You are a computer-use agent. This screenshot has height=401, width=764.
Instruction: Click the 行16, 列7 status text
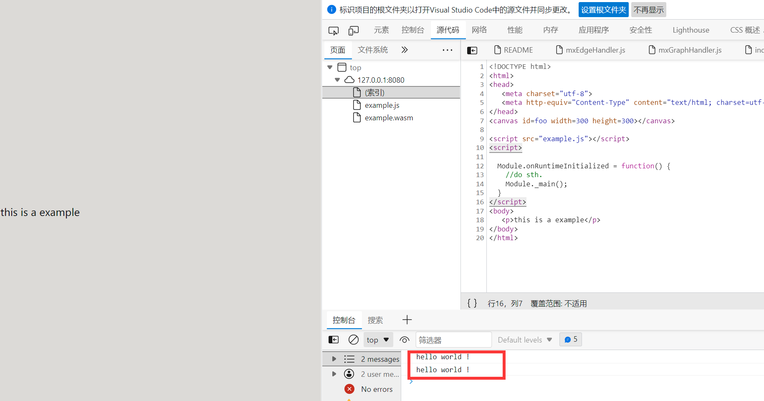(505, 303)
